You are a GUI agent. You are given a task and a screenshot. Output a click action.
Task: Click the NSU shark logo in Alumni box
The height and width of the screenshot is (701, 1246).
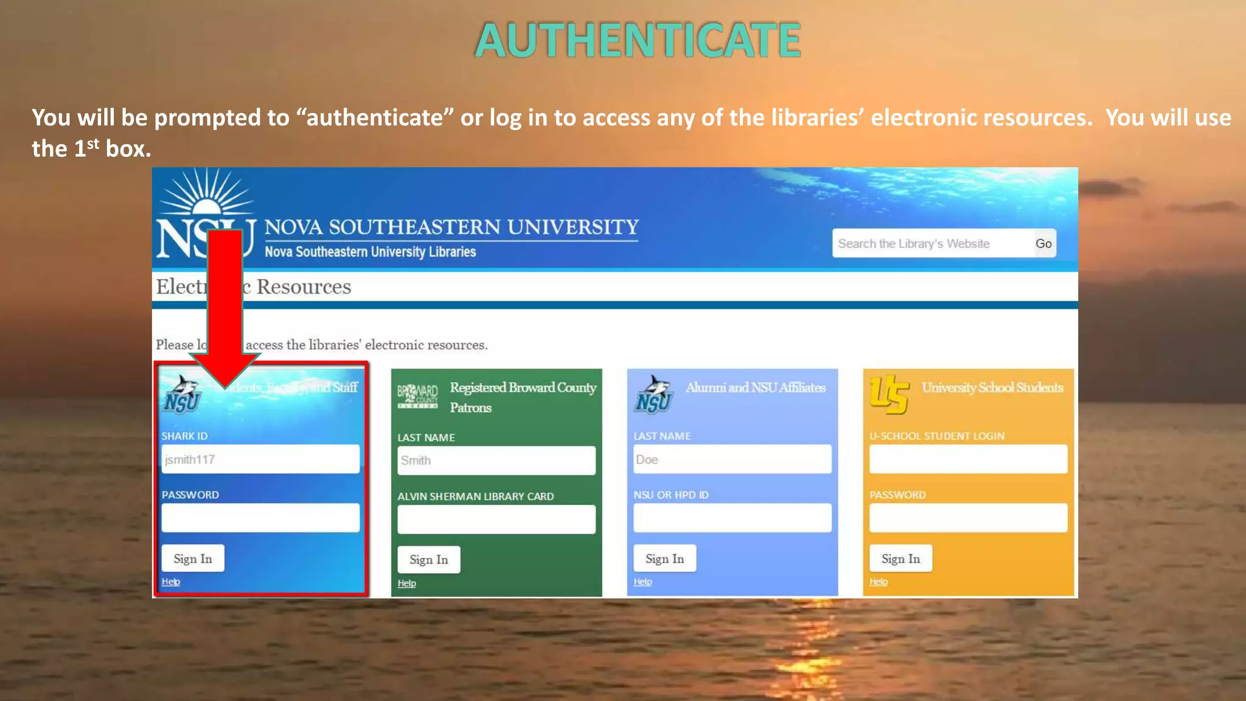click(x=653, y=395)
